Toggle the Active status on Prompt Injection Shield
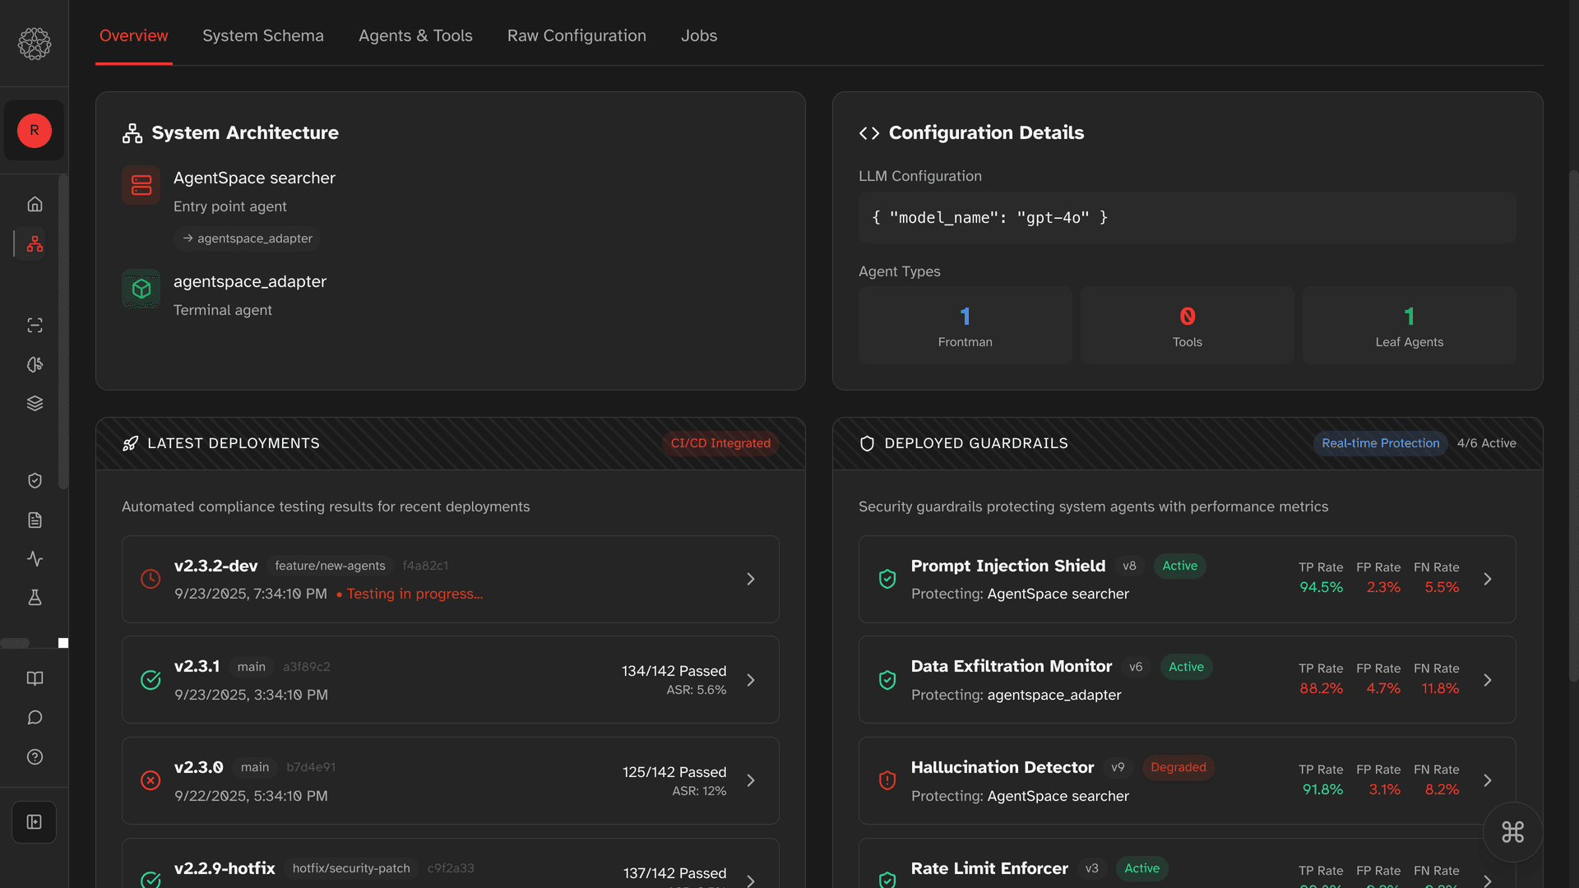Screen dimensions: 1579x888 [1179, 566]
